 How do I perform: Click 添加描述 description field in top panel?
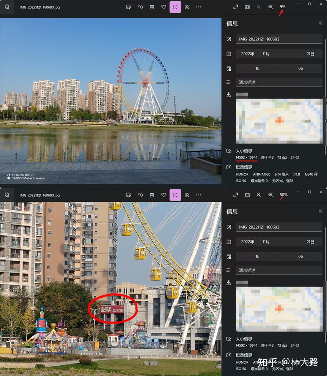click(x=279, y=83)
